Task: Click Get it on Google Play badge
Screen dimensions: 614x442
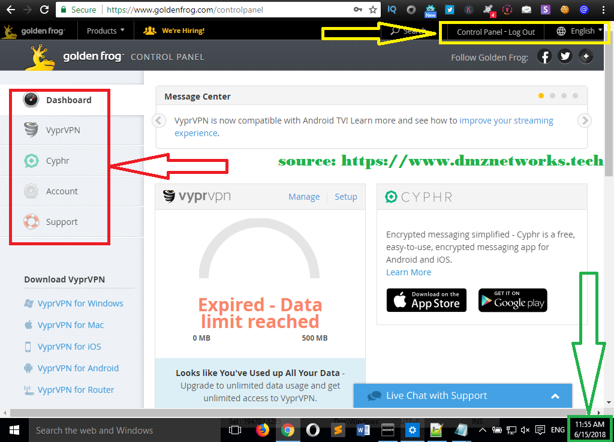Action: tap(513, 300)
